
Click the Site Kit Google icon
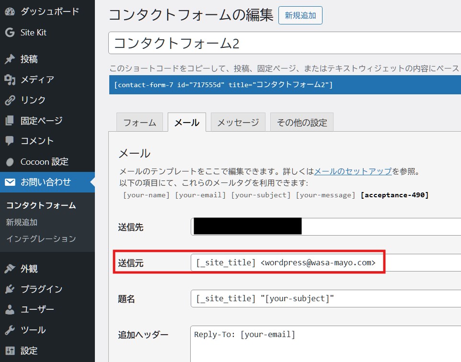pos(10,33)
